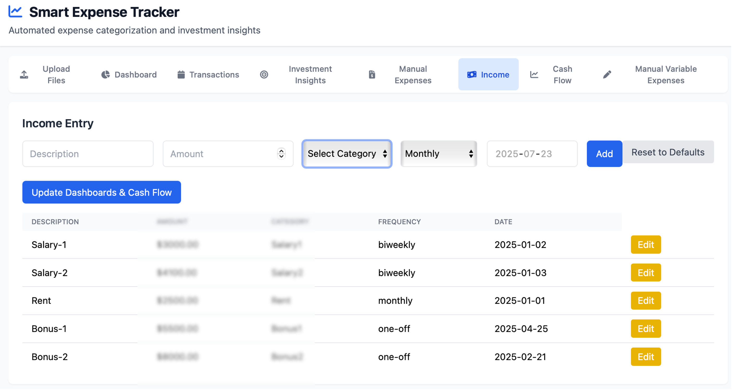Edit the Salary-1 income row

click(x=646, y=244)
